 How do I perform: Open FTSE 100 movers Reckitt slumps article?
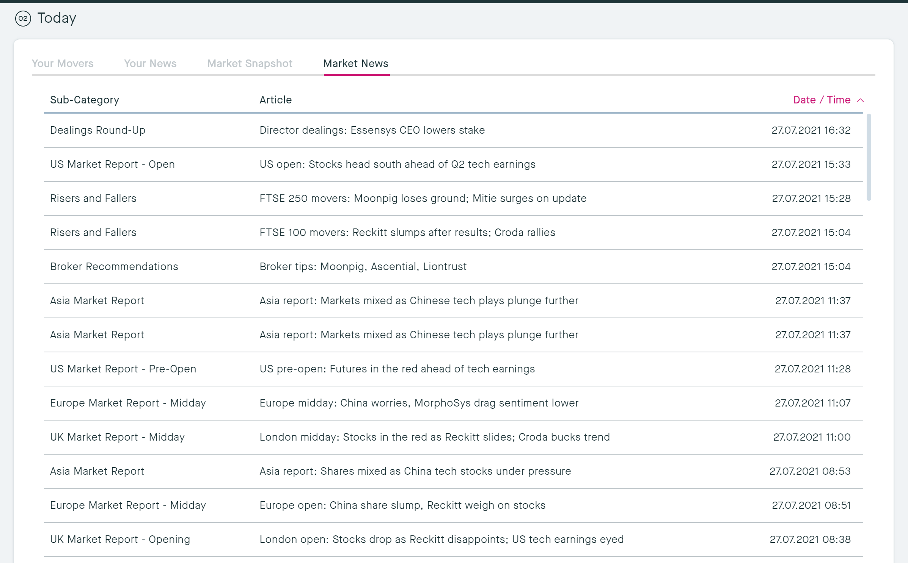pos(407,232)
